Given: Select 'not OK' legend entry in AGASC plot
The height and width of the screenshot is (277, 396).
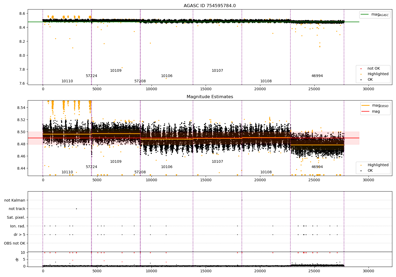Looking at the screenshot, I should point(374,68).
